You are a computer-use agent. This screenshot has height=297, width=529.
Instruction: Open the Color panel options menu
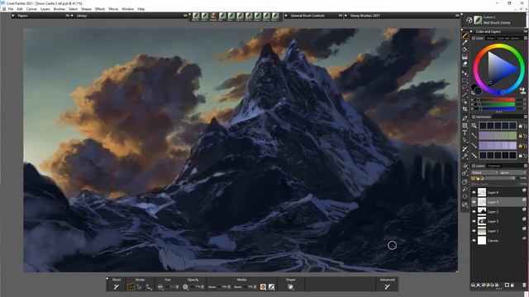(x=526, y=38)
